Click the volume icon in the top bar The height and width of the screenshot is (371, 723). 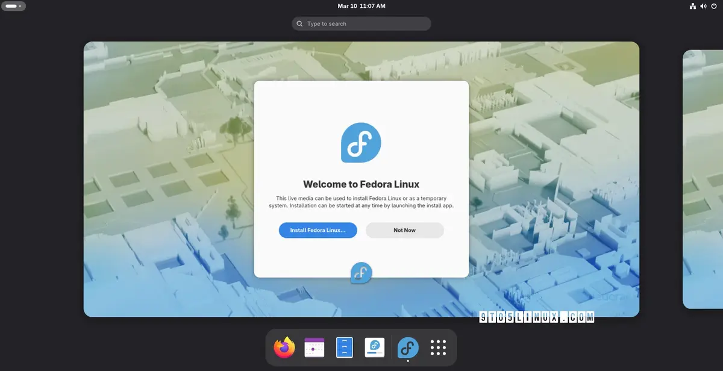703,6
